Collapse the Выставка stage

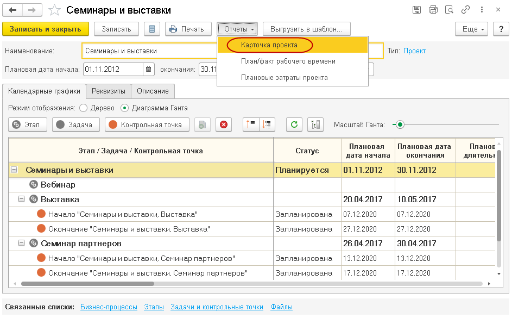point(21,199)
